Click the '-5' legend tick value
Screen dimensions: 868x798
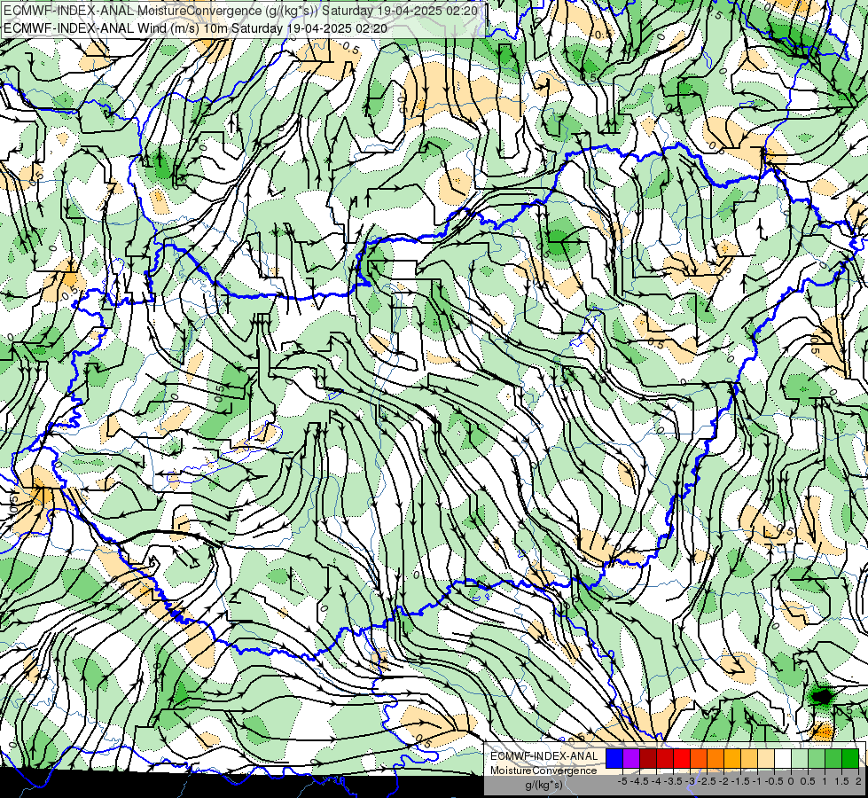[x=622, y=781]
